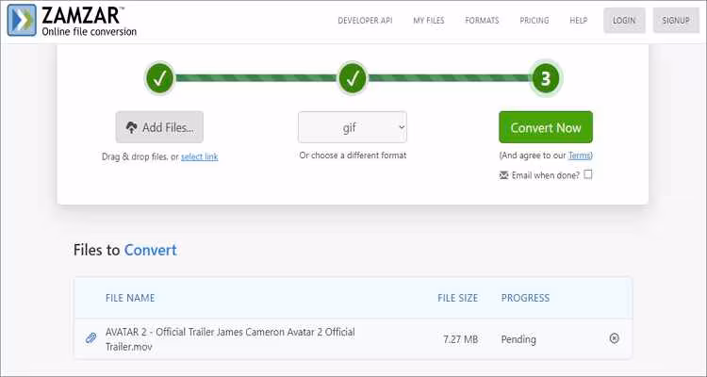
Task: Click the step 3 circle indicator
Action: click(546, 78)
